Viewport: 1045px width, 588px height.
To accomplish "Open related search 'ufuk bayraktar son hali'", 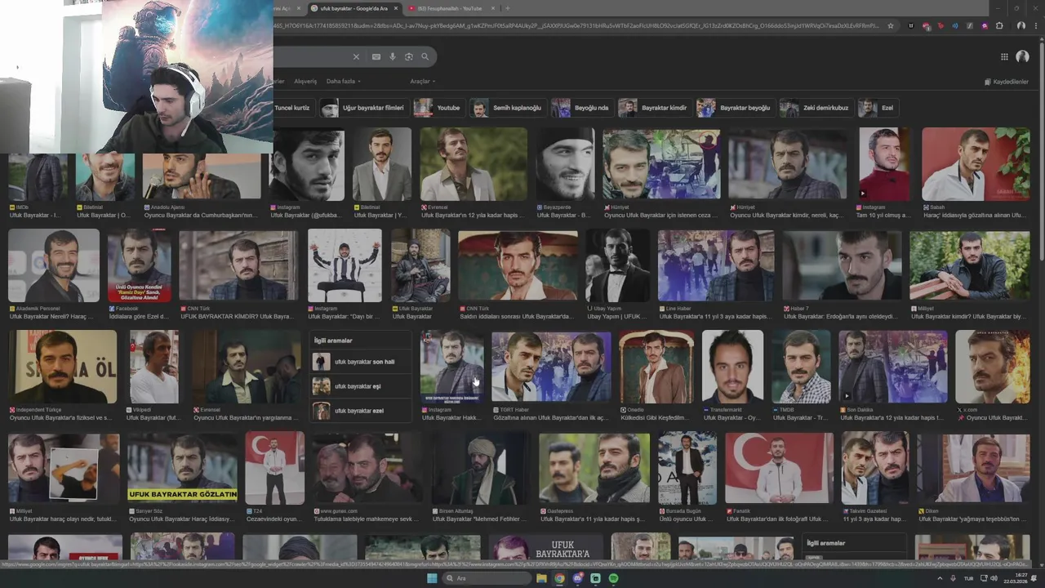I will [360, 362].
